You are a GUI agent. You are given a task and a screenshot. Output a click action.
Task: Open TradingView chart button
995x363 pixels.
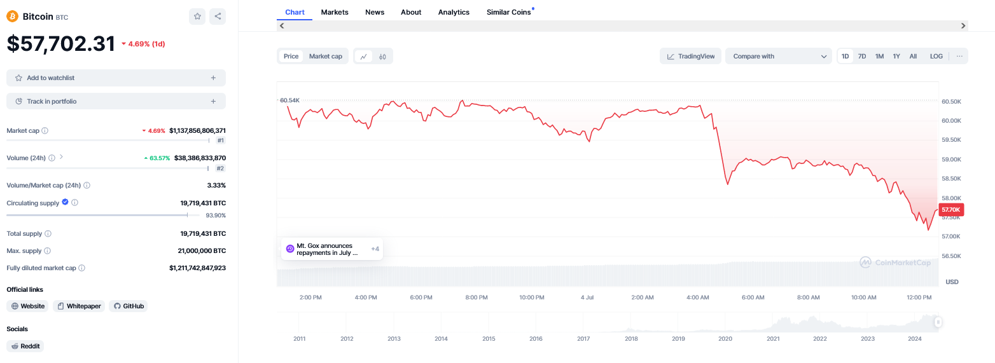point(690,57)
